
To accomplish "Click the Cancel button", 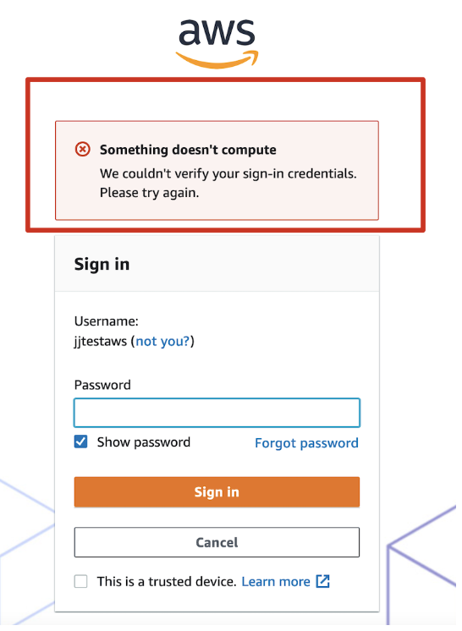I will (217, 542).
